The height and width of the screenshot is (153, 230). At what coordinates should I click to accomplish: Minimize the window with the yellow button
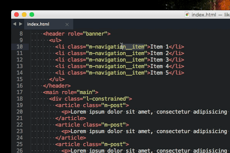[24, 15]
